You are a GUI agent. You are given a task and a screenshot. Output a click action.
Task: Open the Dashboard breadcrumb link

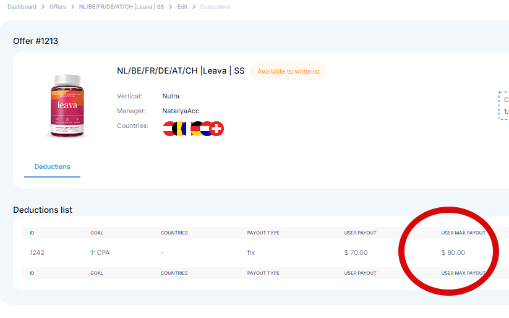(22, 7)
